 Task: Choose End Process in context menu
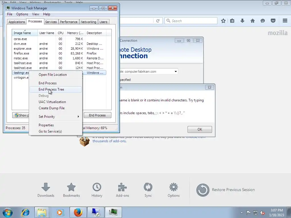(56, 83)
